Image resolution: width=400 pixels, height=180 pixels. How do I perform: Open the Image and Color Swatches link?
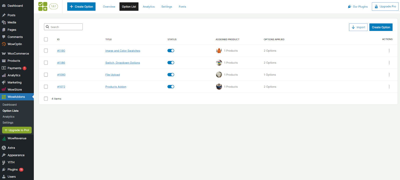[123, 51]
